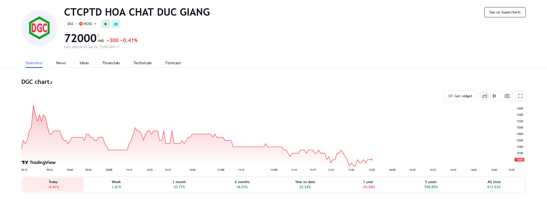Expand the DGC chart heading link

coord(37,82)
